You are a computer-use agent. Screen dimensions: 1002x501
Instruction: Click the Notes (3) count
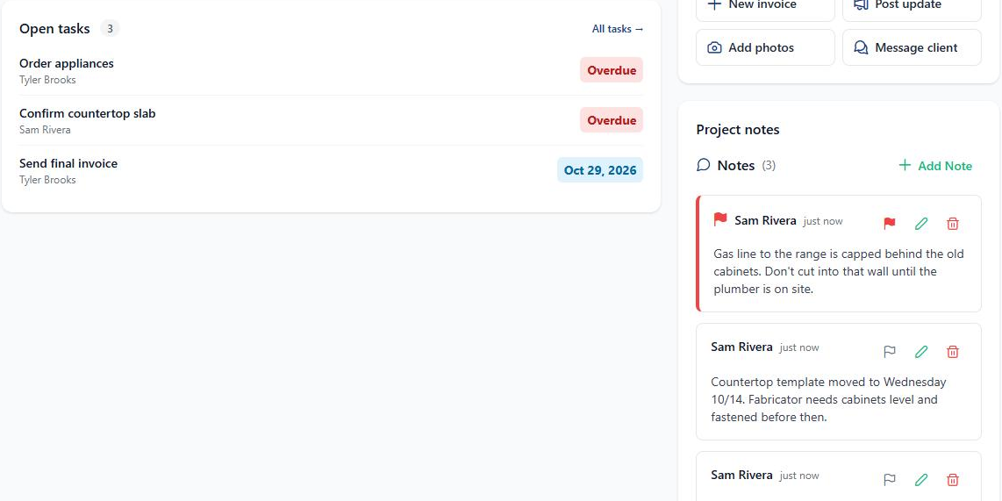pyautogui.click(x=769, y=166)
